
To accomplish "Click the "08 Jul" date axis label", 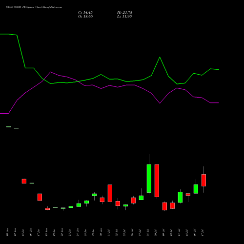I will pyautogui.click(x=148, y=232).
